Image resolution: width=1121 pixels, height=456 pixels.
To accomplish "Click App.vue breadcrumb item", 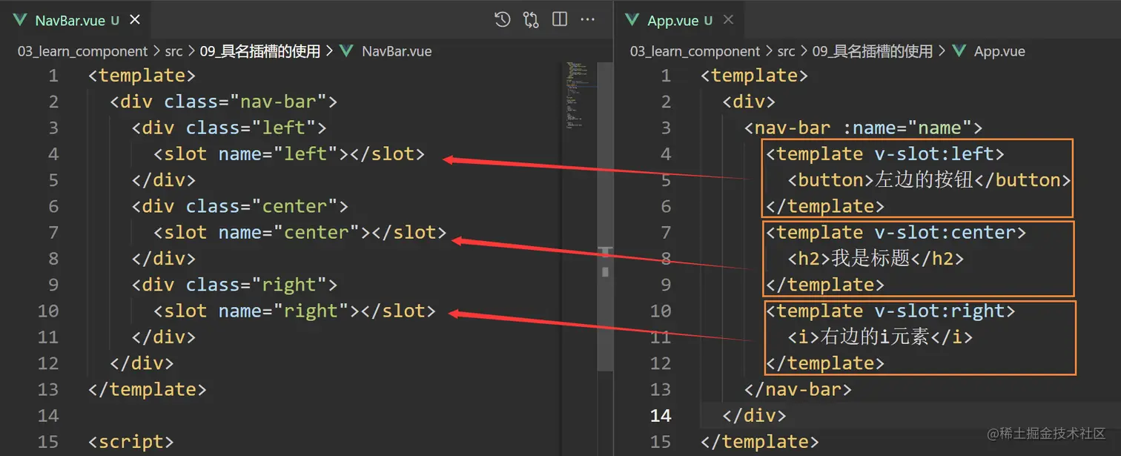I will pos(999,51).
